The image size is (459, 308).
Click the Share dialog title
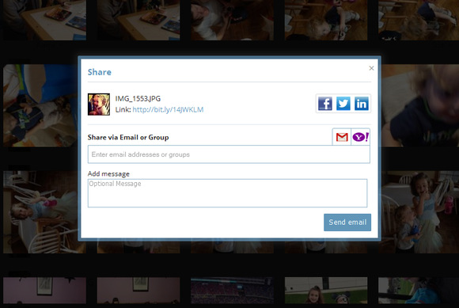(100, 72)
